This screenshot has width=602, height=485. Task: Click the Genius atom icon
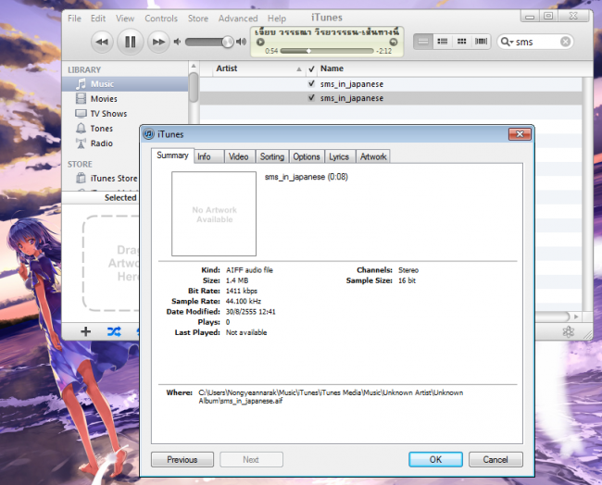(569, 331)
